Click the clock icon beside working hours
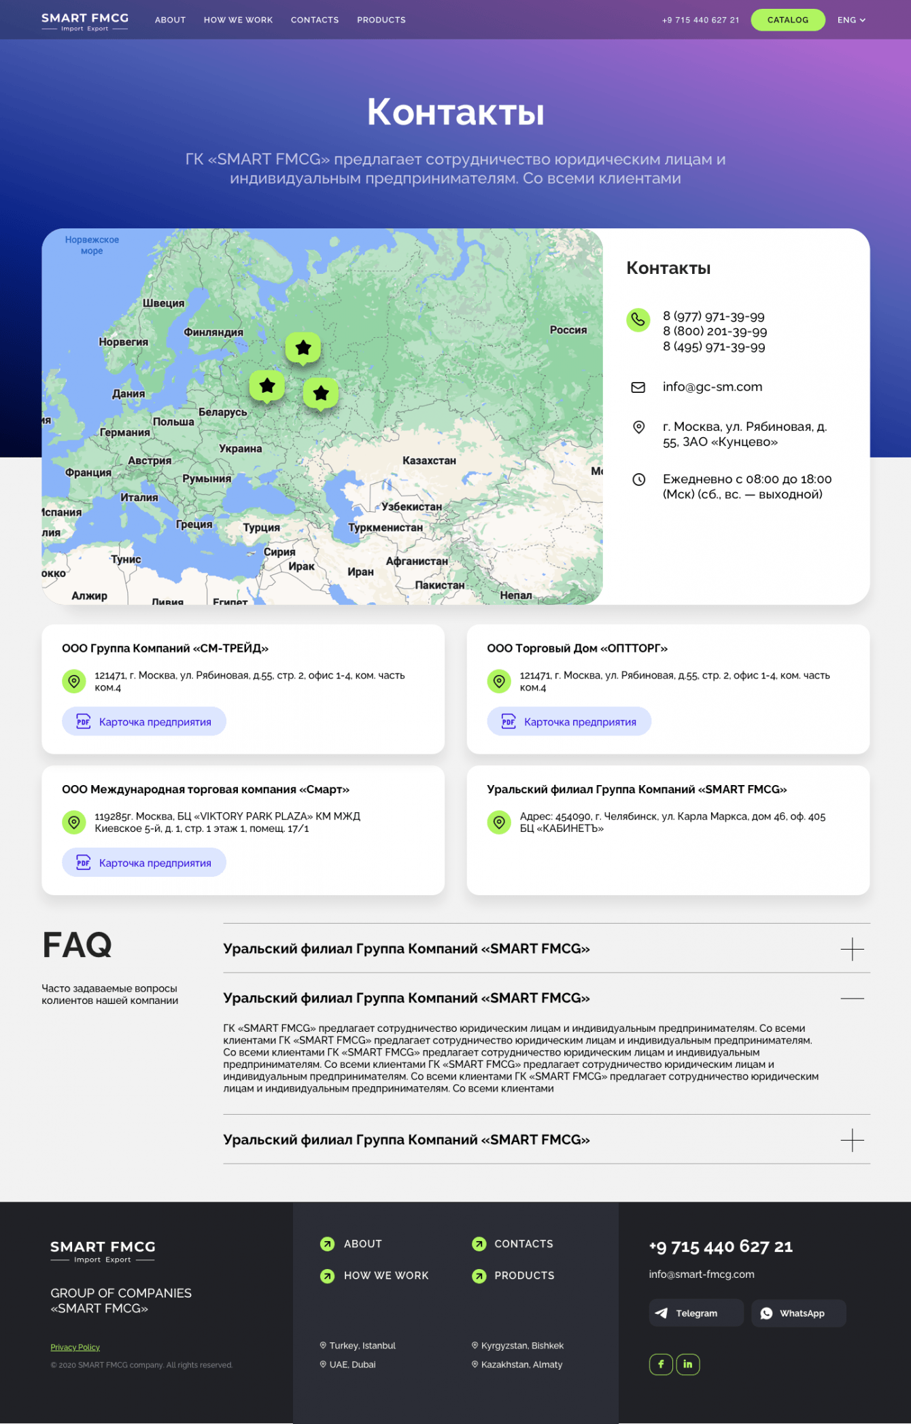 pyautogui.click(x=638, y=479)
